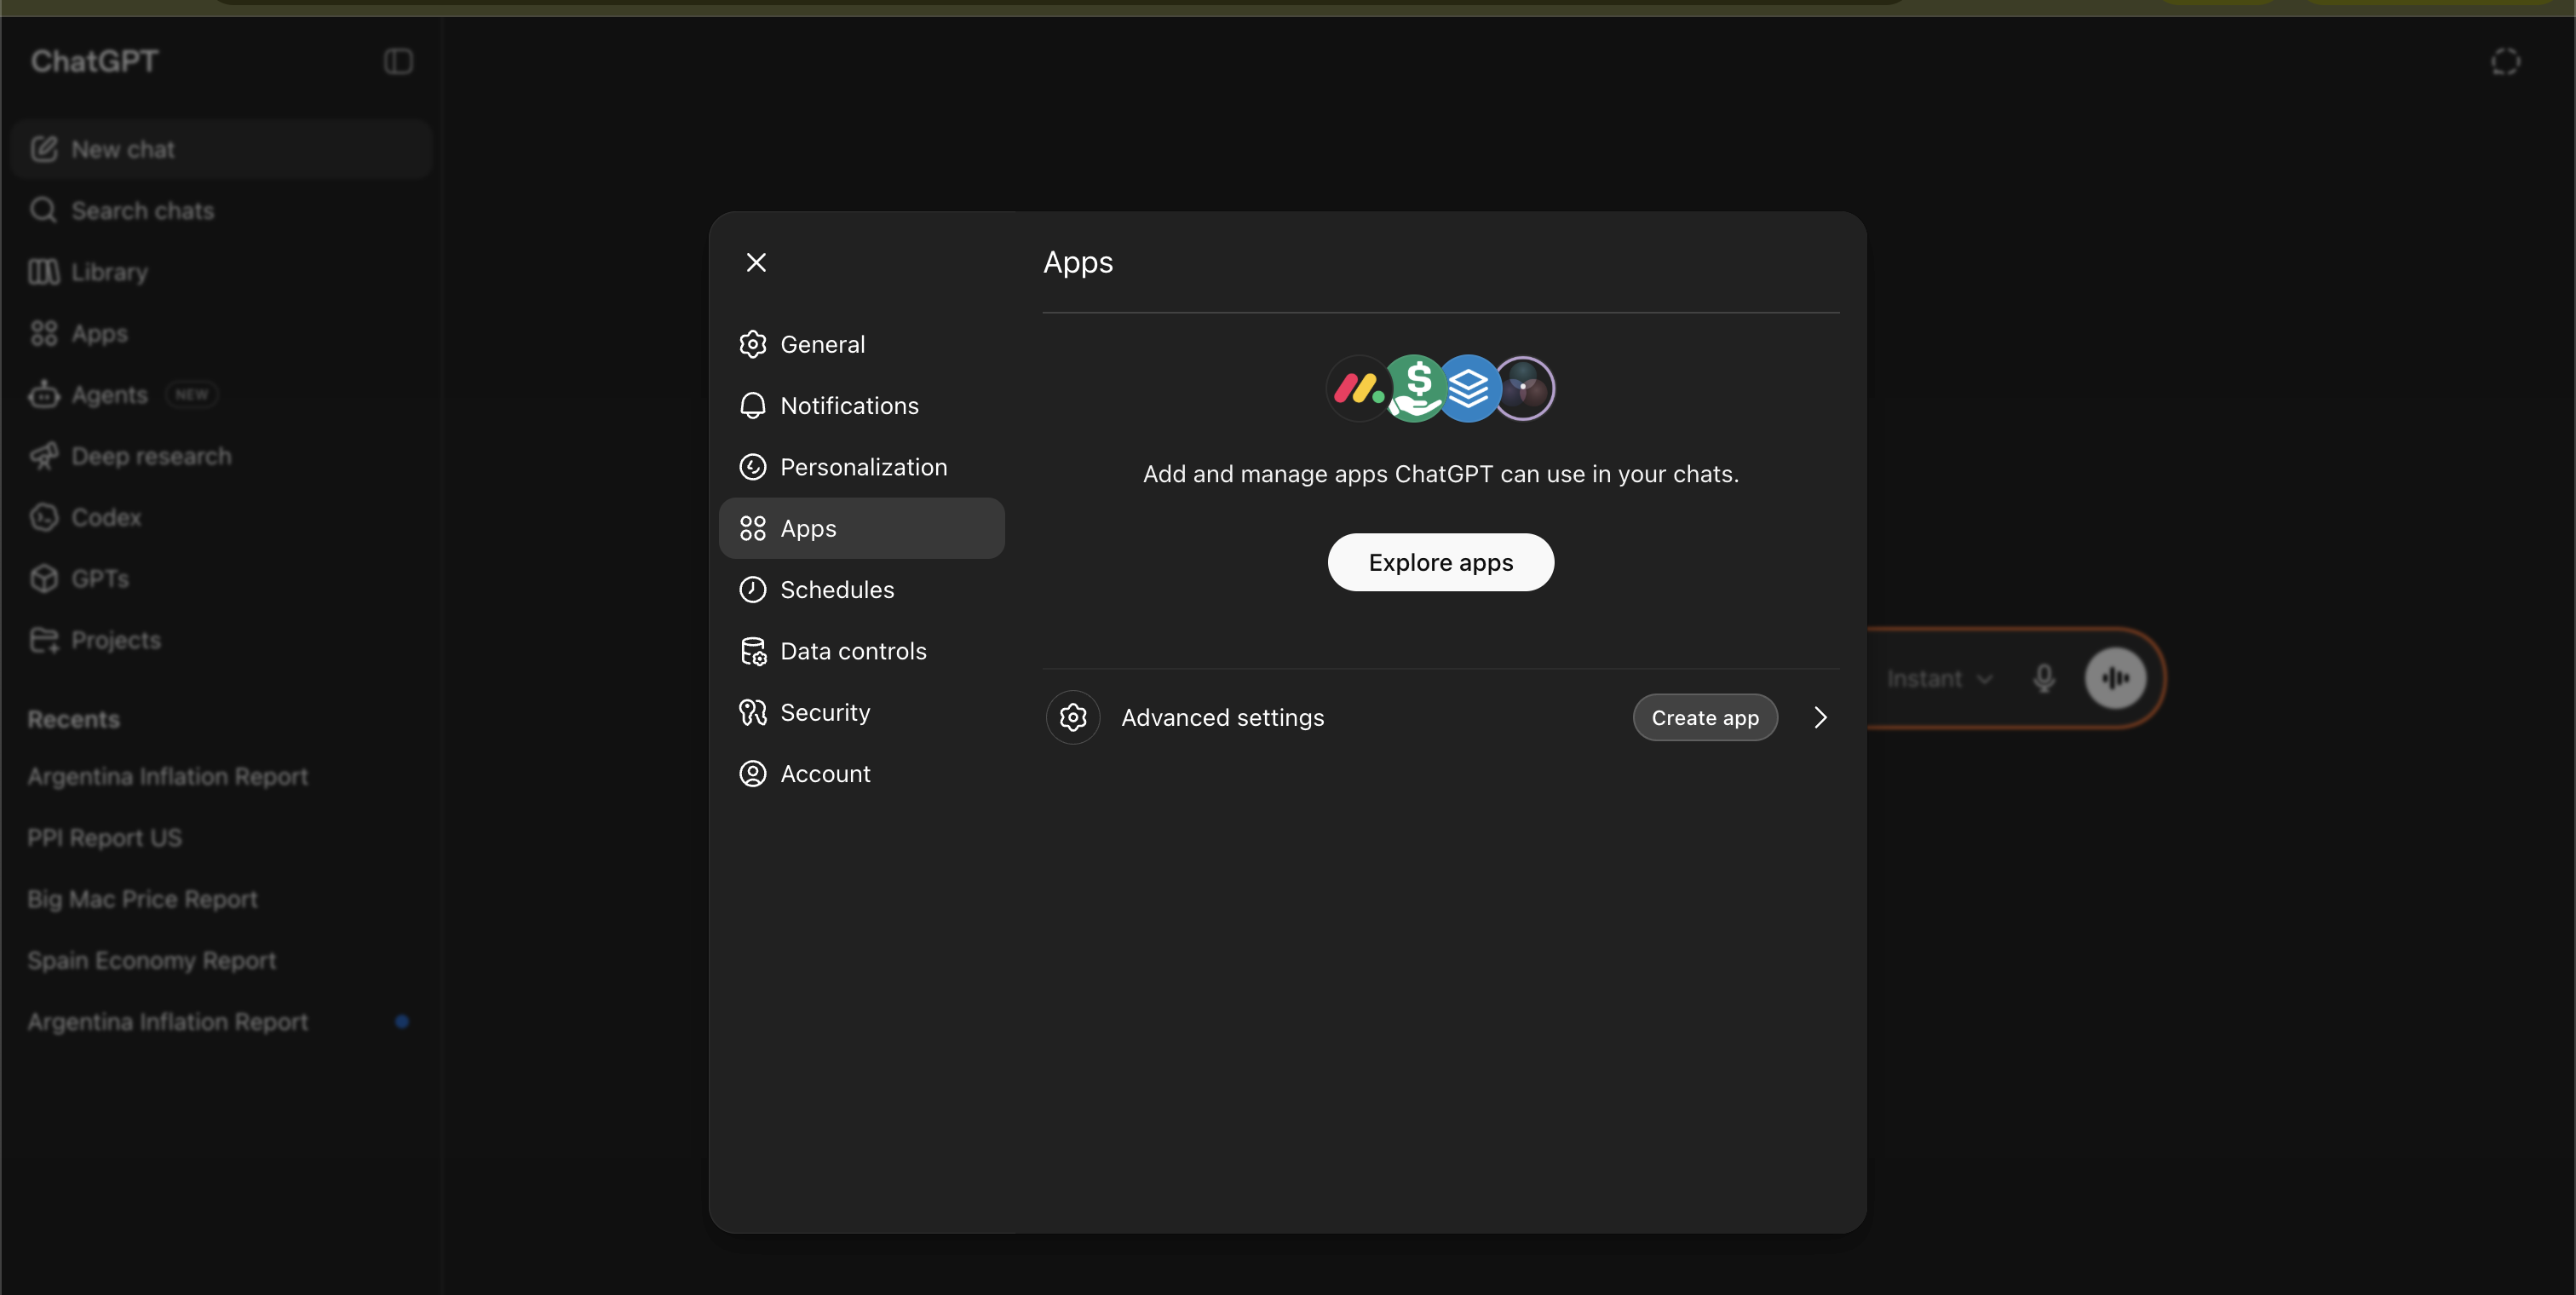This screenshot has height=1295, width=2576.
Task: Toggle the sidebar collapse icon
Action: click(398, 61)
